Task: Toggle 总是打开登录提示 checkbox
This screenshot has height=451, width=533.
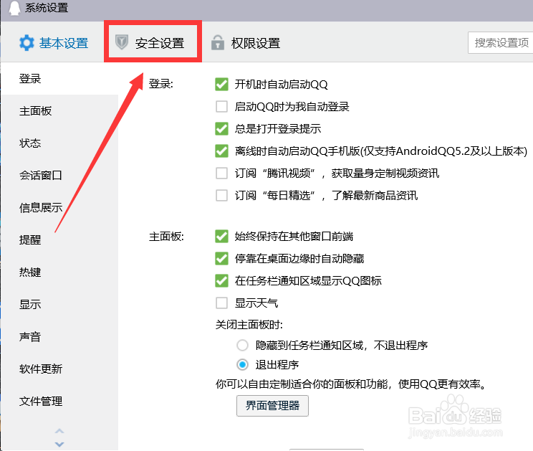Action: [x=221, y=129]
